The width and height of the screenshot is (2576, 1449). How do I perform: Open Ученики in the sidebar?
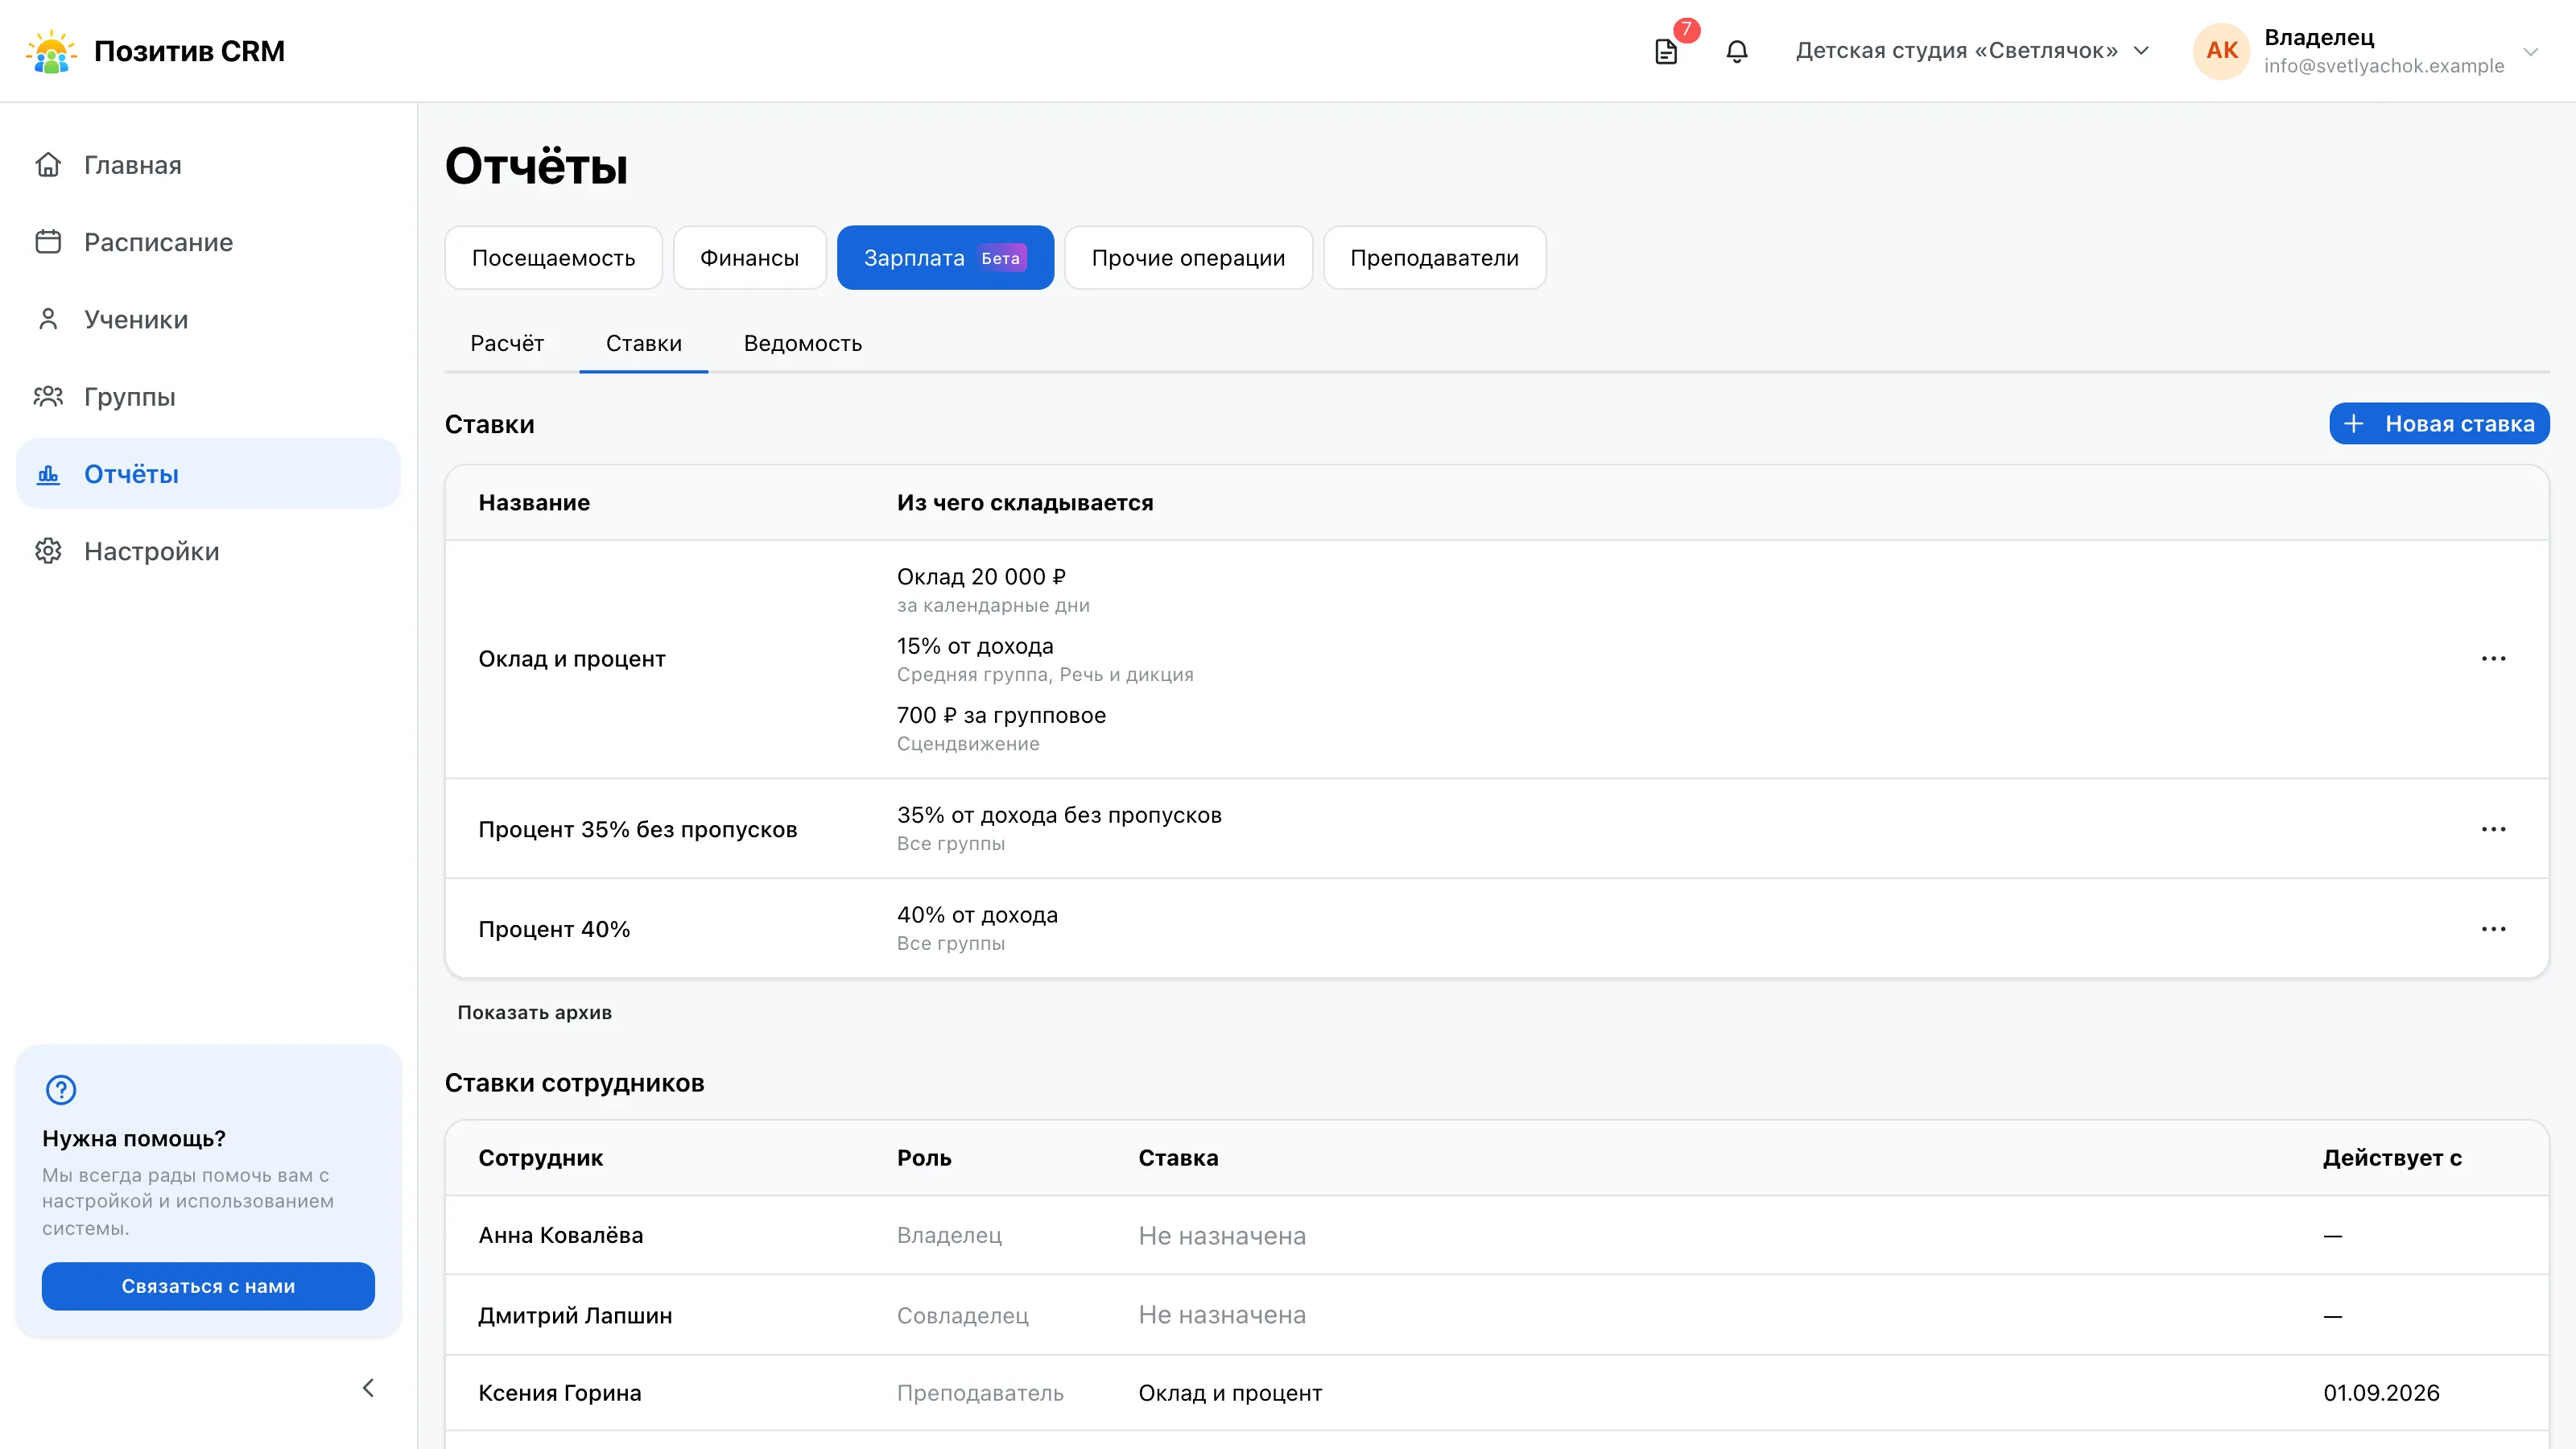(208, 319)
